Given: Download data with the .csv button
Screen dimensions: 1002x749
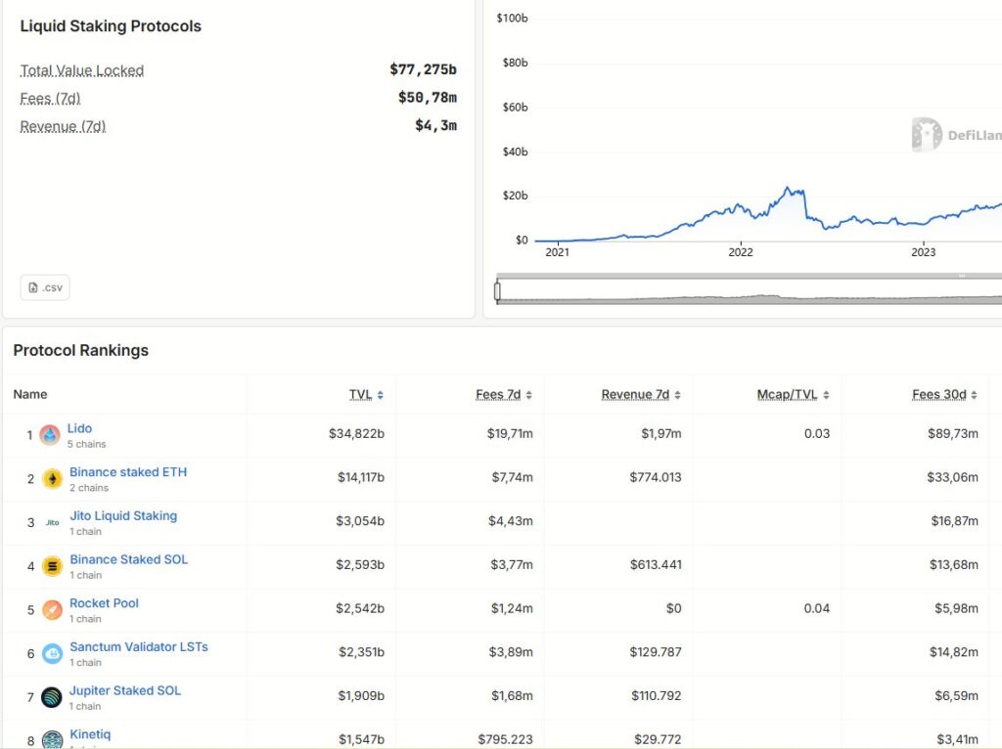Looking at the screenshot, I should click(x=45, y=287).
